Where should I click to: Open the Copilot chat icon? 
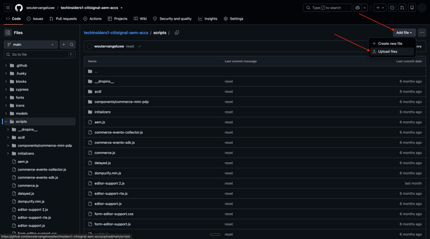point(357,7)
